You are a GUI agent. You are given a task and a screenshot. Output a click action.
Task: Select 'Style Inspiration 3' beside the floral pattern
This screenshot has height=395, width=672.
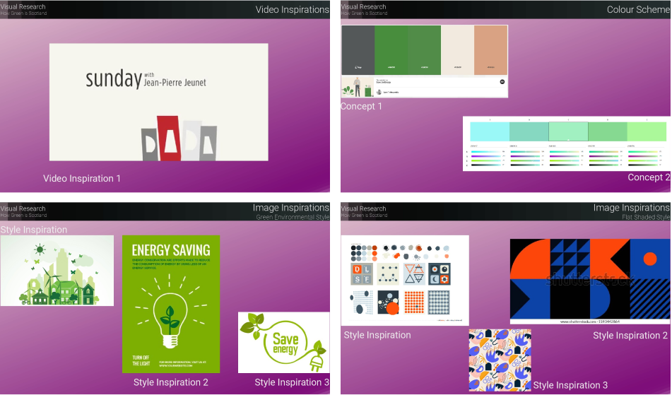[x=570, y=385]
